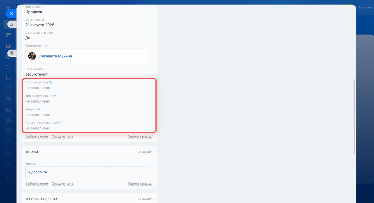The width and height of the screenshot is (374, 203).
Task: Click the ТОВАРЫ section header
Action: coord(32,152)
